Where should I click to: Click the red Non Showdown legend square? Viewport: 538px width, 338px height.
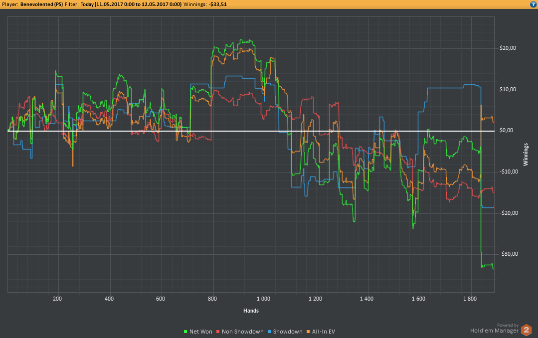click(x=218, y=332)
